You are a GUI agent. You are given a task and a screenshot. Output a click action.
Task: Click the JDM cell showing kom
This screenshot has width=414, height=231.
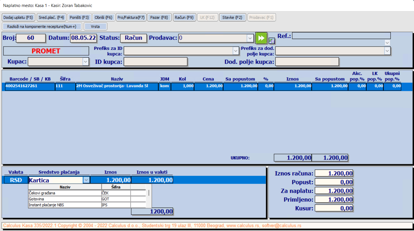click(165, 86)
